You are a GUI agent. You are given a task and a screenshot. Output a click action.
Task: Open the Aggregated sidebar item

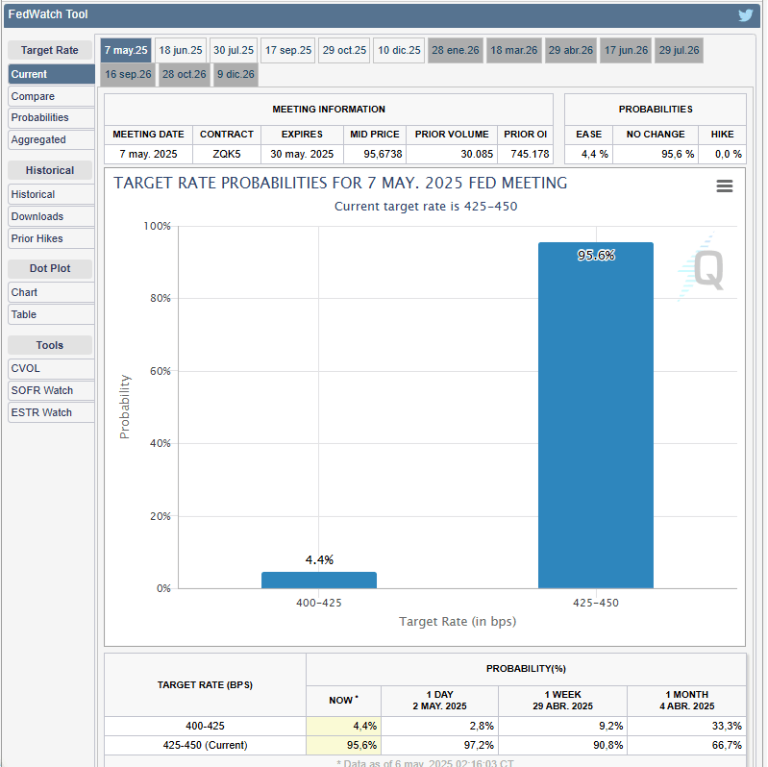pyautogui.click(x=52, y=139)
